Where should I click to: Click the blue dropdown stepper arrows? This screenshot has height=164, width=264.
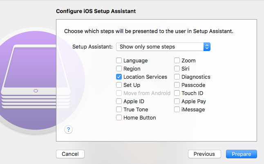[x=207, y=47]
